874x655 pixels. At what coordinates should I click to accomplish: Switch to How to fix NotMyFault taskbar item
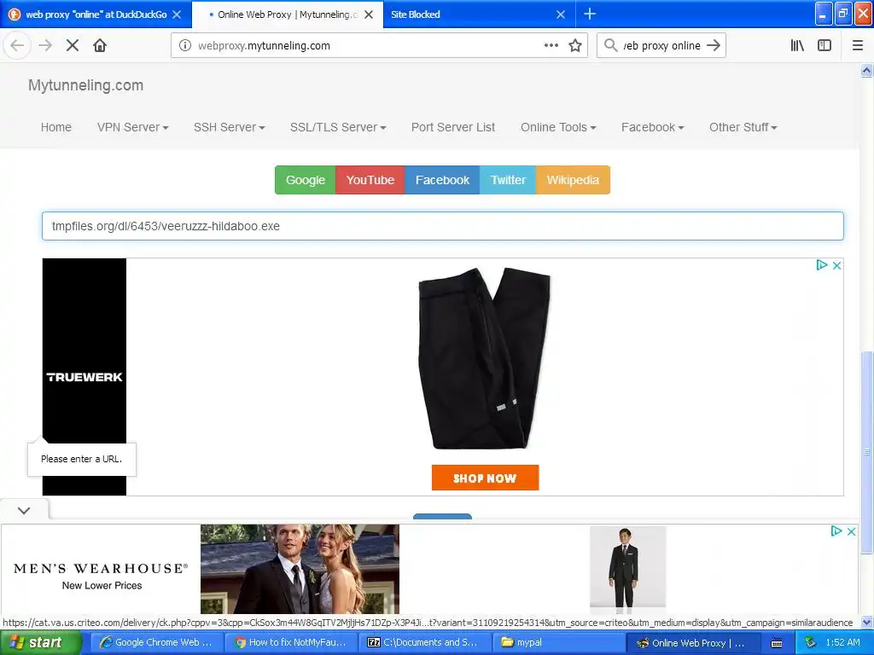[290, 642]
